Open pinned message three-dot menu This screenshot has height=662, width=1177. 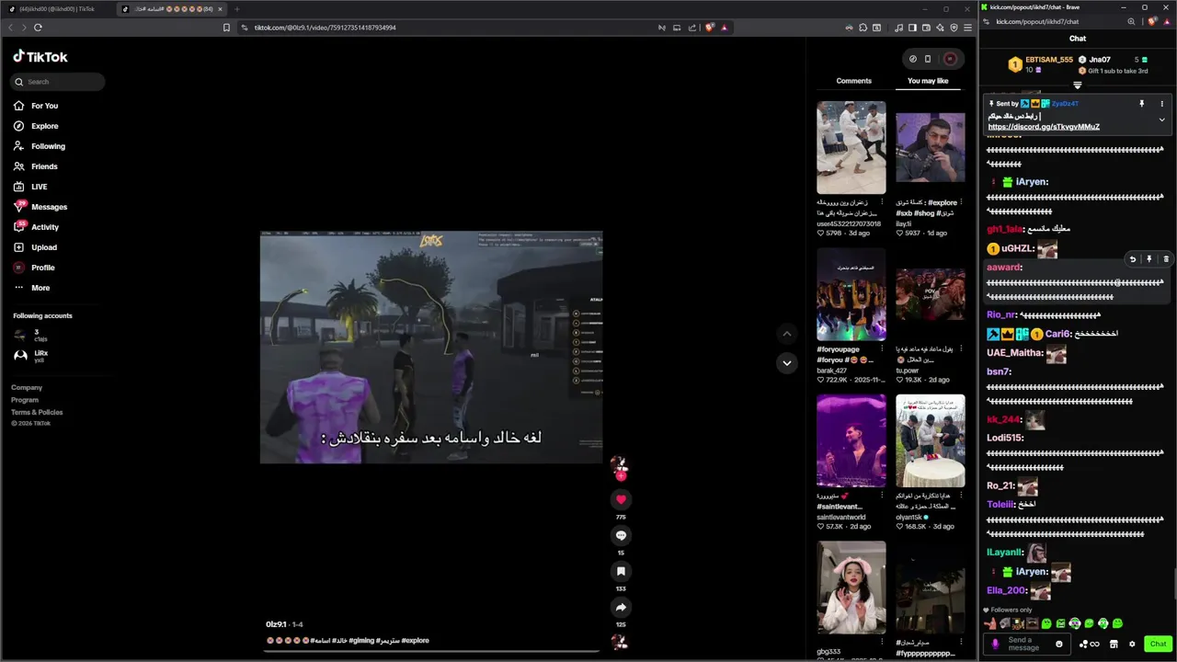pyautogui.click(x=1161, y=104)
